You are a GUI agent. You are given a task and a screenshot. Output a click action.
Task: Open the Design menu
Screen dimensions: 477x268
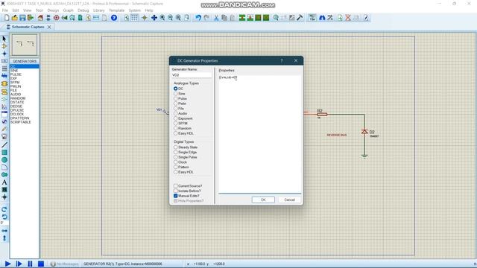tap(53, 10)
